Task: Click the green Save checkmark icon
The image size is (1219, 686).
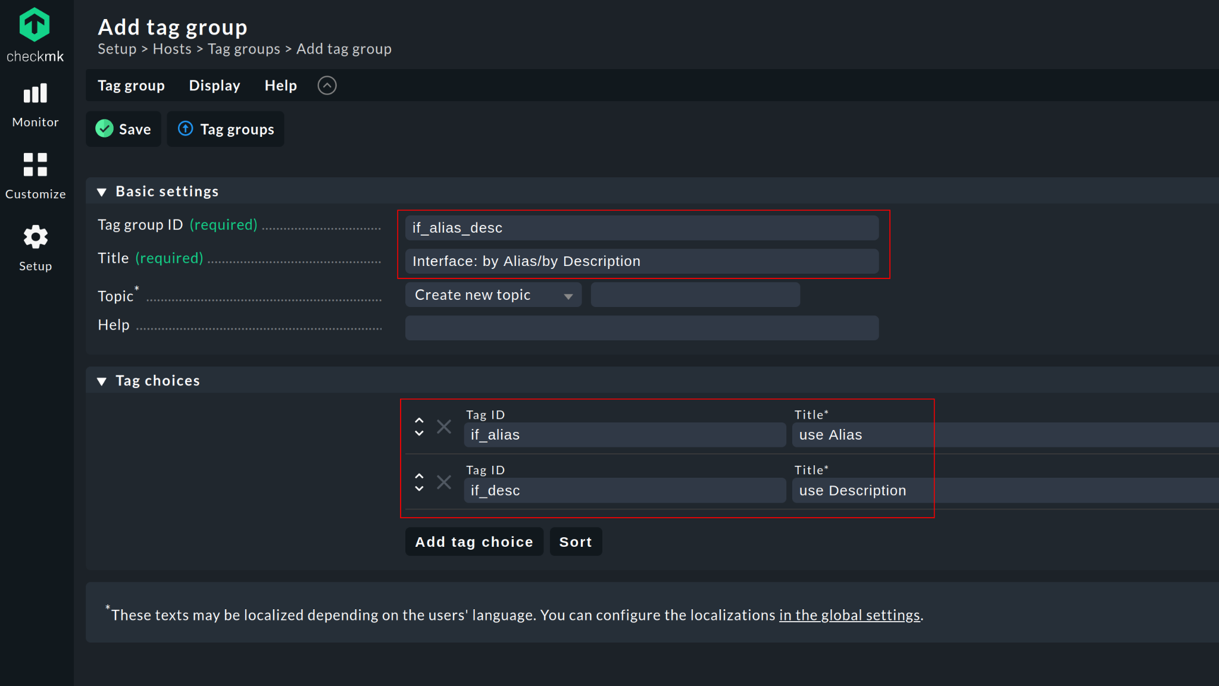Action: pos(105,129)
